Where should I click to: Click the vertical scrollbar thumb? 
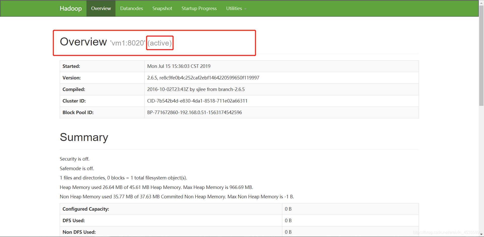(x=481, y=55)
